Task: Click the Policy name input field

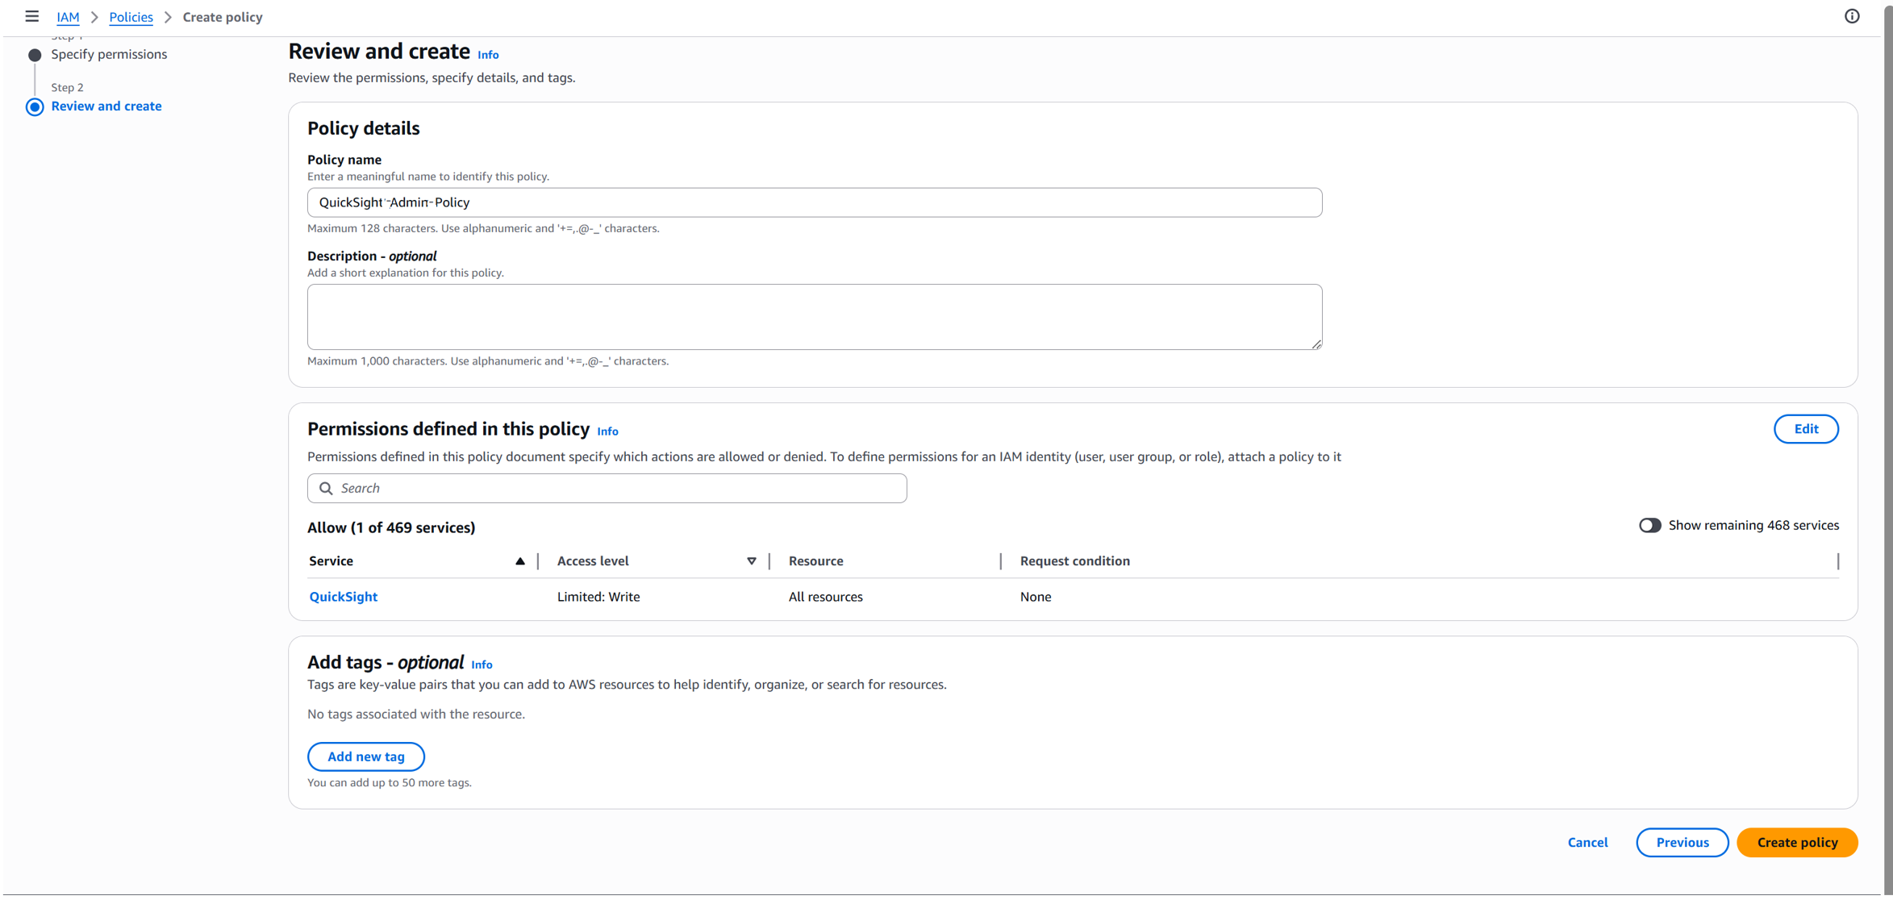Action: coord(815,202)
